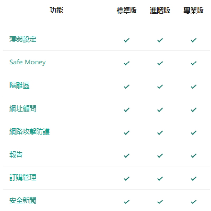Click 標準版 checkmark for 訂購管理
This screenshot has width=211, height=211.
tap(127, 179)
